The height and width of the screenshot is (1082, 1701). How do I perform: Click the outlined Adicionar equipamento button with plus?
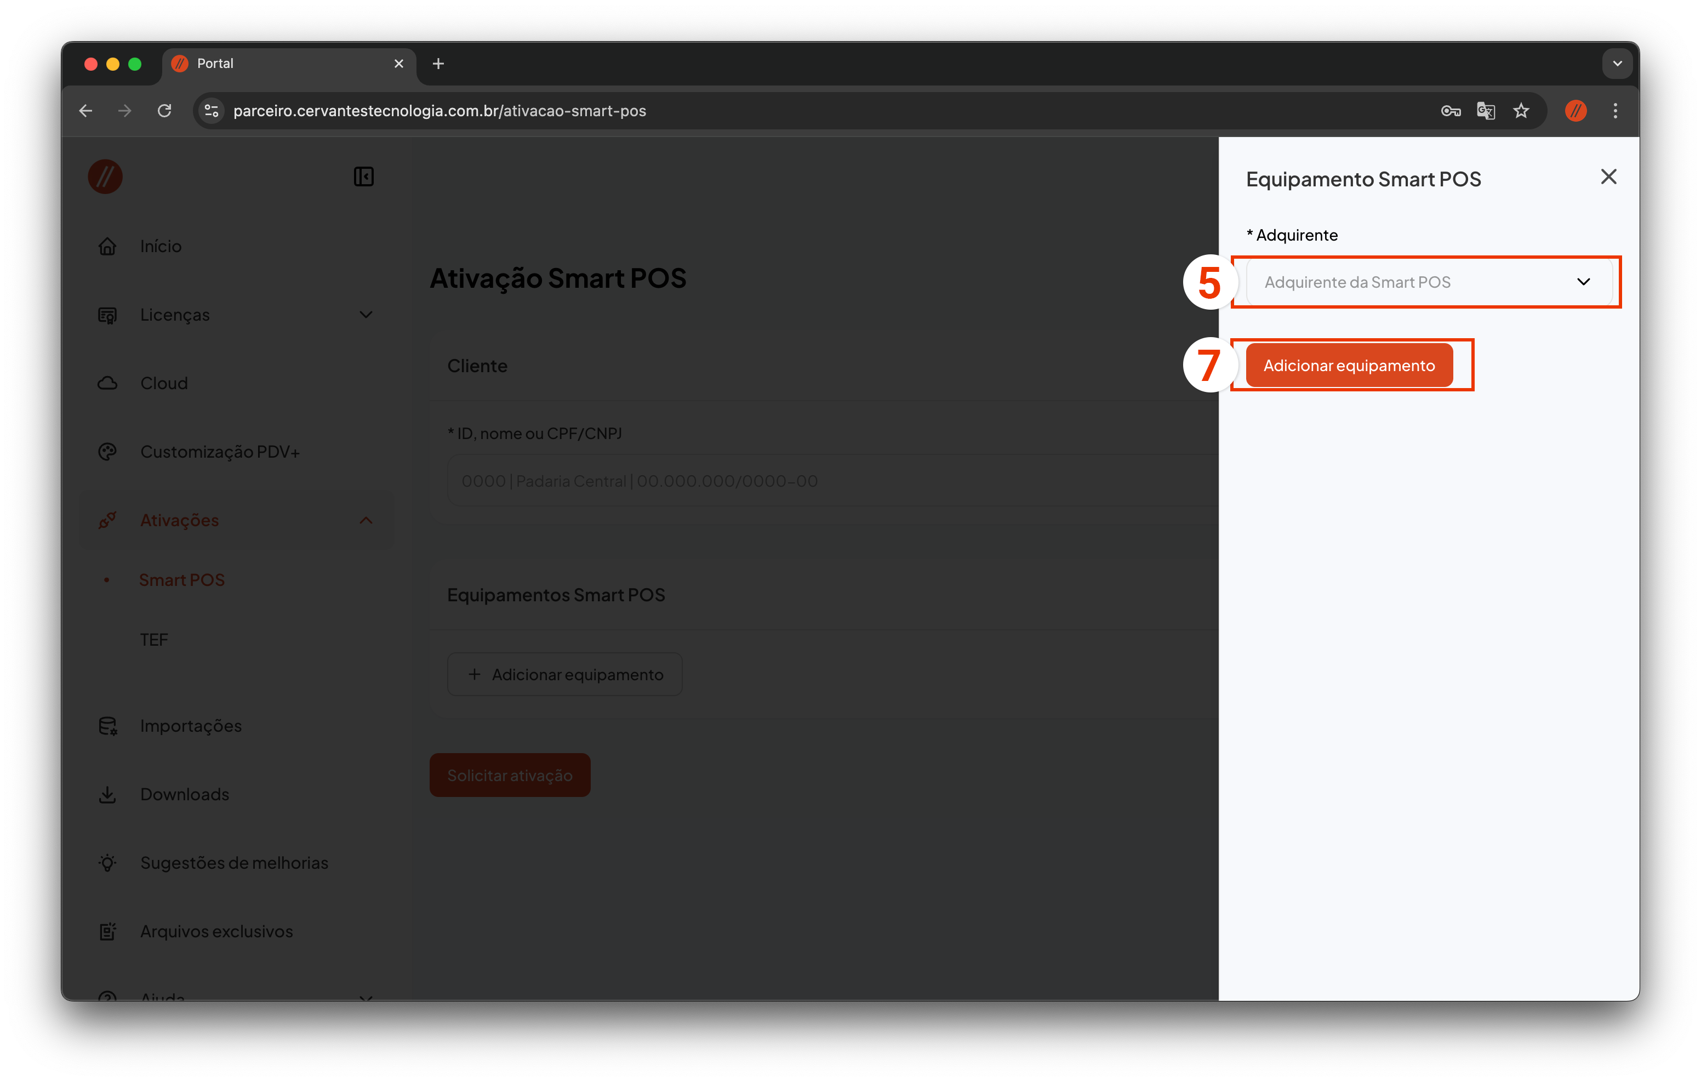(x=564, y=674)
